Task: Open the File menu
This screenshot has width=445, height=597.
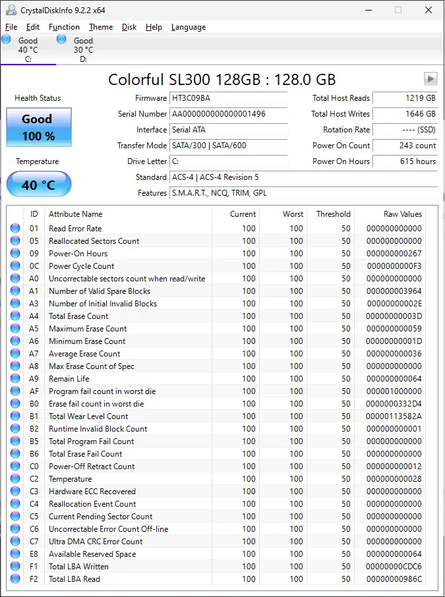Action: click(x=11, y=27)
